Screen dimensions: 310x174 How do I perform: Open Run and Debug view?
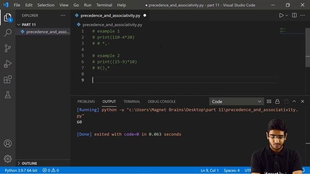point(8,64)
